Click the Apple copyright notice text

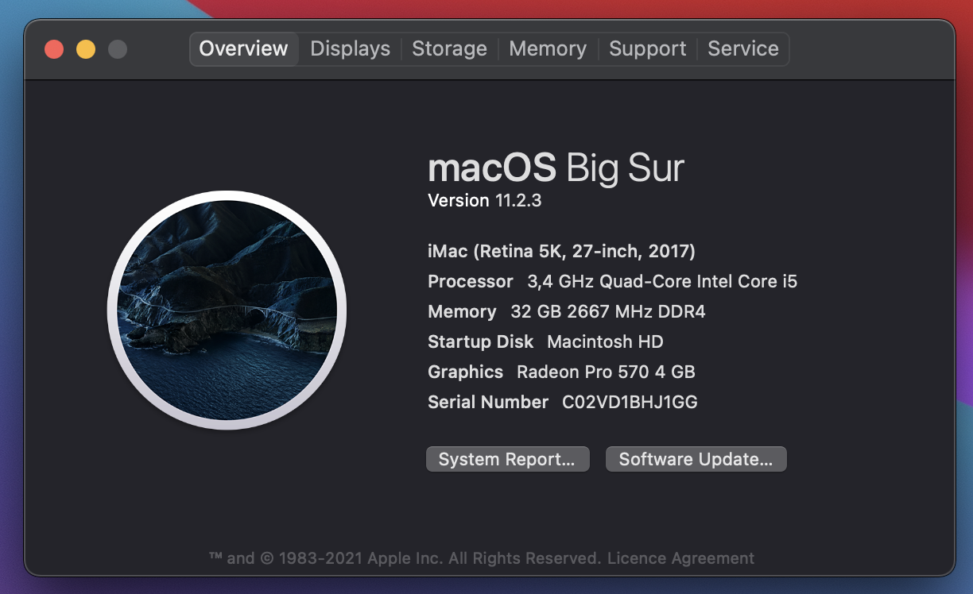[405, 558]
